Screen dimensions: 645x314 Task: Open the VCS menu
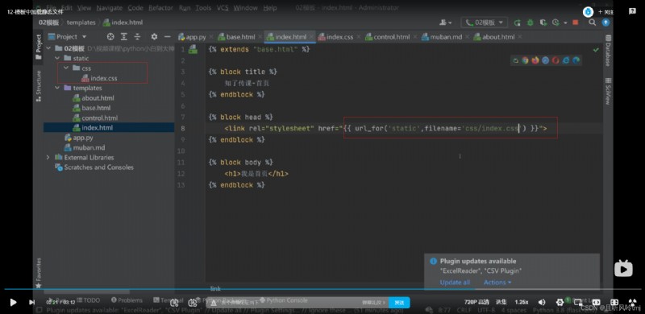pyautogui.click(x=223, y=8)
